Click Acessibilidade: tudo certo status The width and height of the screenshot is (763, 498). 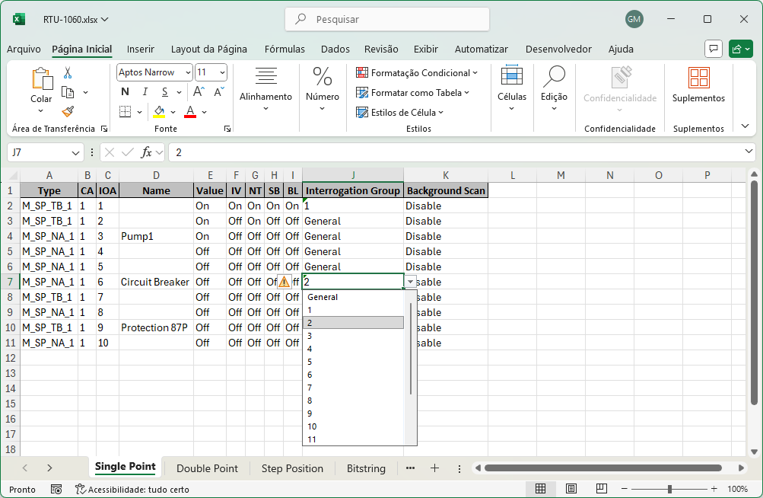coord(132,489)
